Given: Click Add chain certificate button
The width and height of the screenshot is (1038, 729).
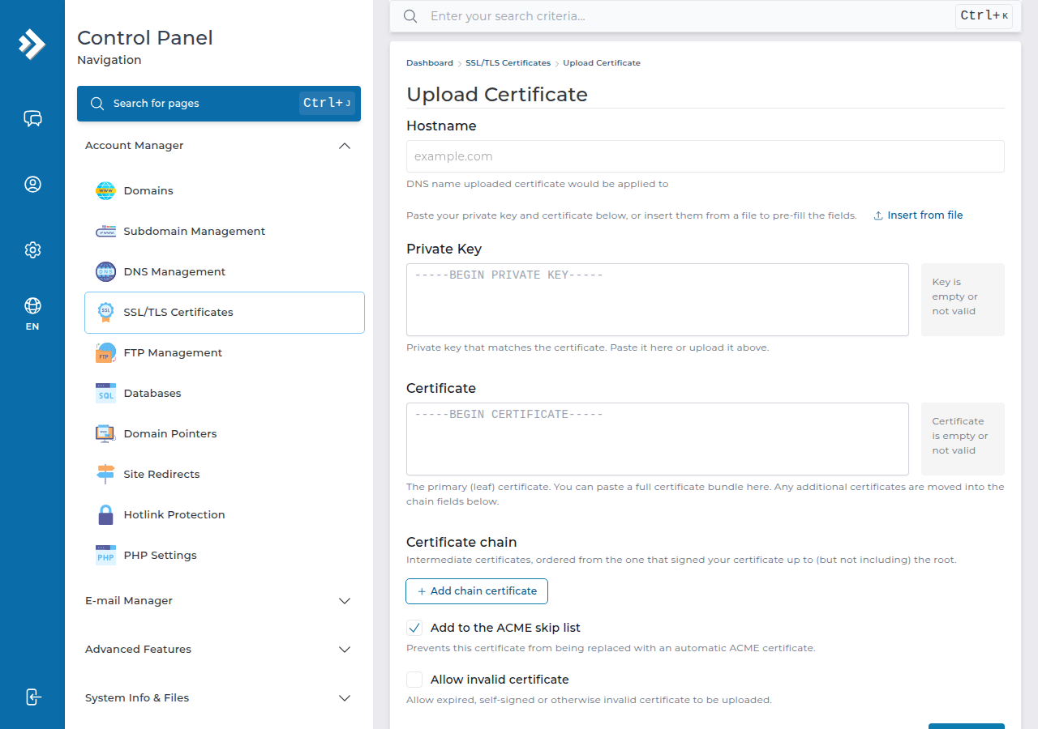Looking at the screenshot, I should click(x=477, y=591).
